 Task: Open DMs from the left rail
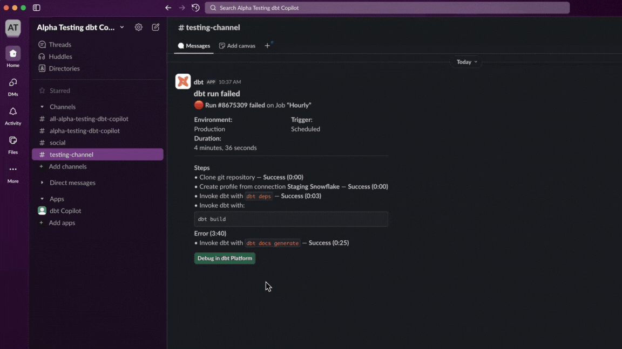tap(13, 87)
